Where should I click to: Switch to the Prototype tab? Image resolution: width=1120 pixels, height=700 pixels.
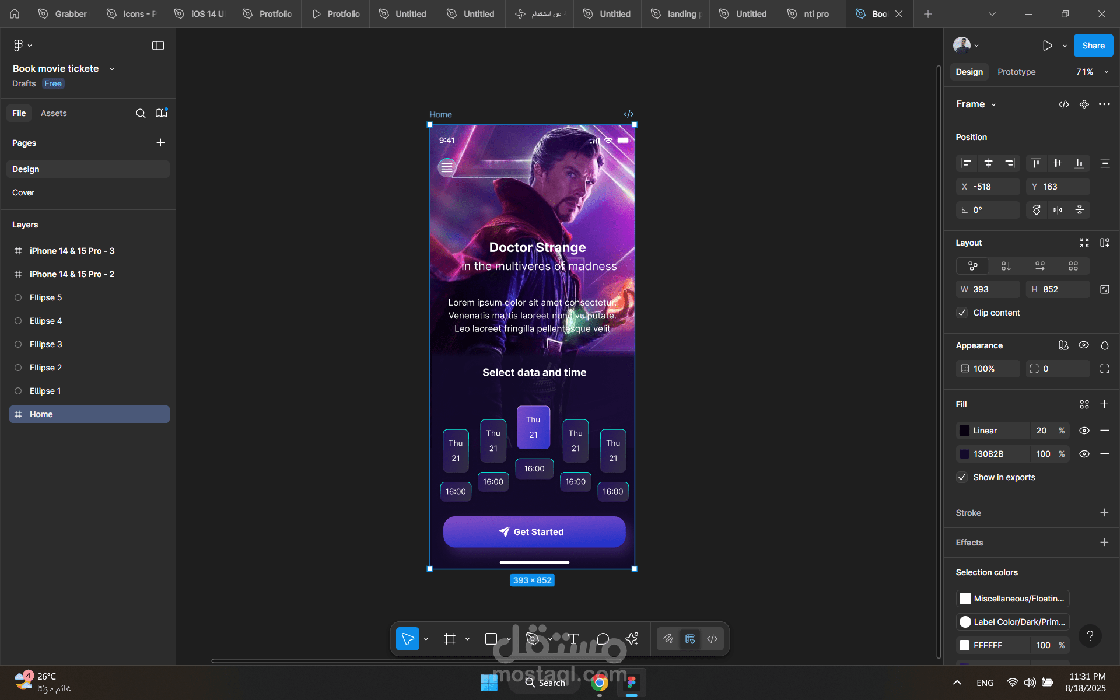[x=1016, y=72]
